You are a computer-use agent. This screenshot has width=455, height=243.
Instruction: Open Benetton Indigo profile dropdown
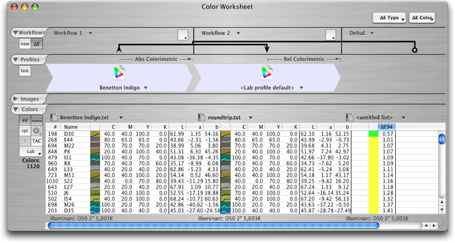(146, 88)
